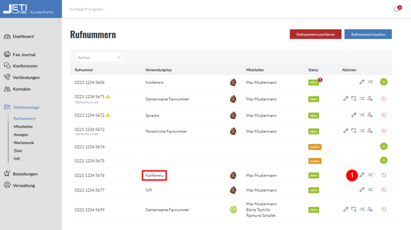Click shuffle icon for 0221 1234 5699
The height and width of the screenshot is (230, 411).
[x=362, y=209]
